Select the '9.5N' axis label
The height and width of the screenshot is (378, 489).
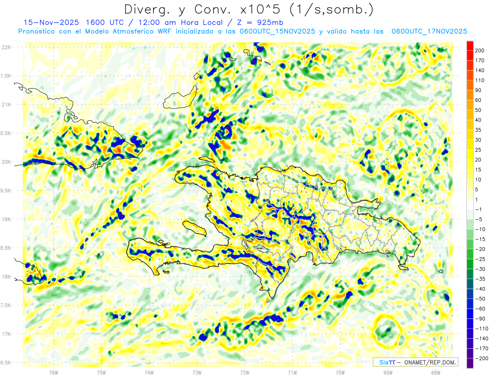6,191
